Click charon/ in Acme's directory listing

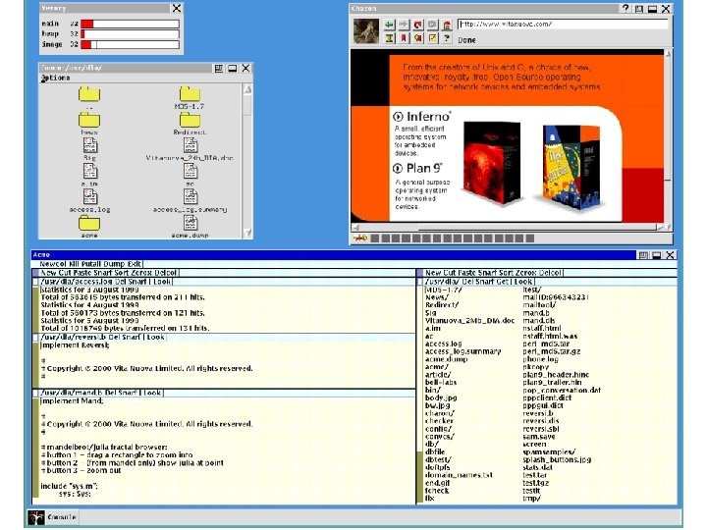440,413
